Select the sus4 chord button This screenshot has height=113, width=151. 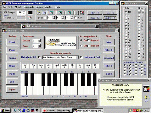pos(57,66)
